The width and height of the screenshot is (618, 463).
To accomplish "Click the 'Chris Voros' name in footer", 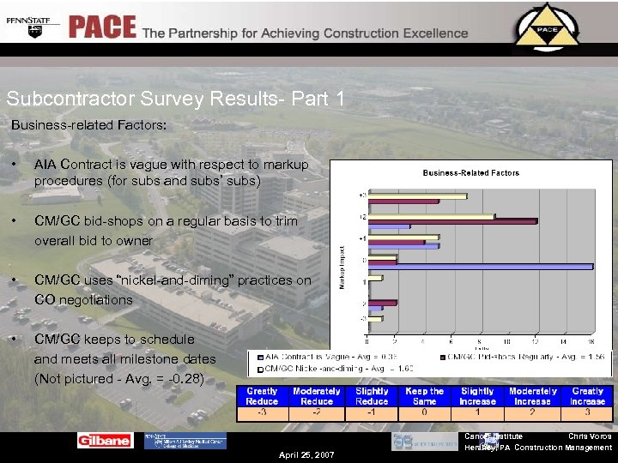I will point(590,436).
